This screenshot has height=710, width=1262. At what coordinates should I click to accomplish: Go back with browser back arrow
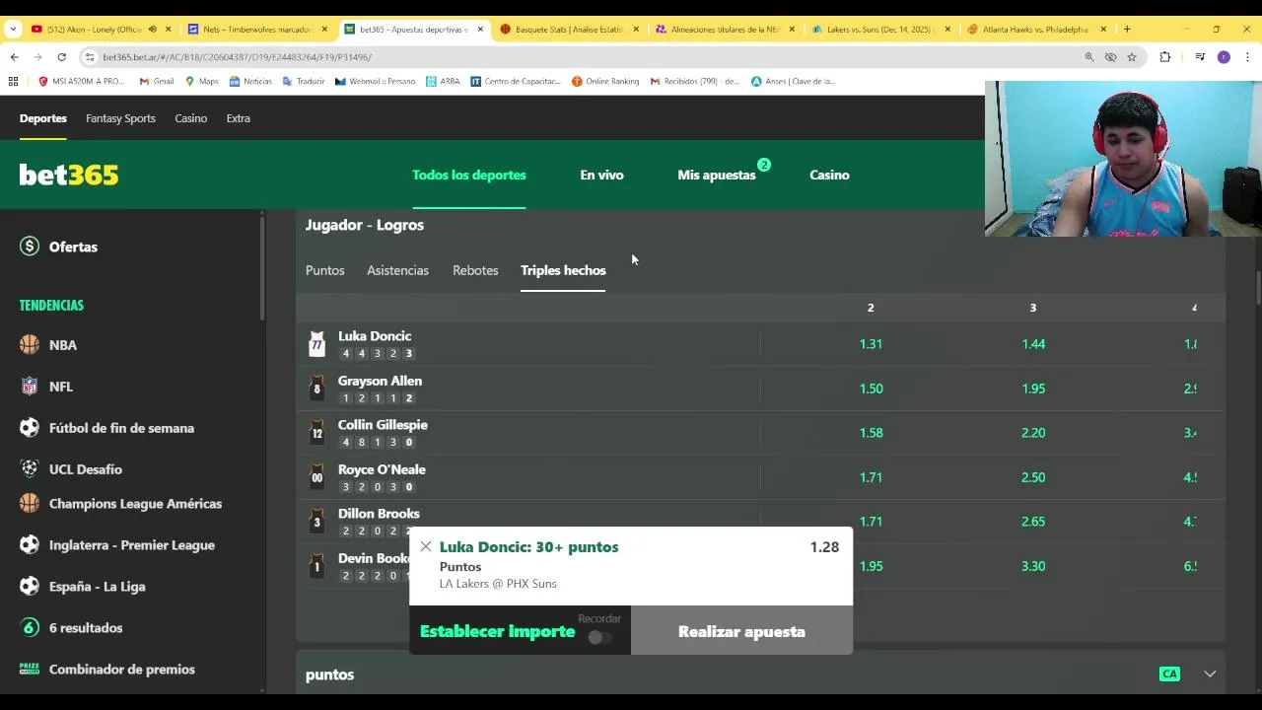click(x=15, y=57)
